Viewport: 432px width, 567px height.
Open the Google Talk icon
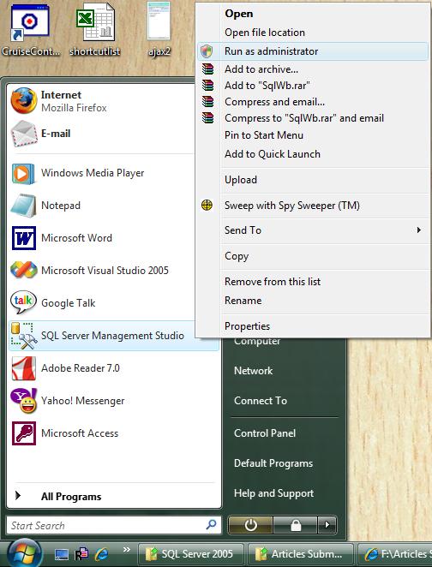click(24, 303)
